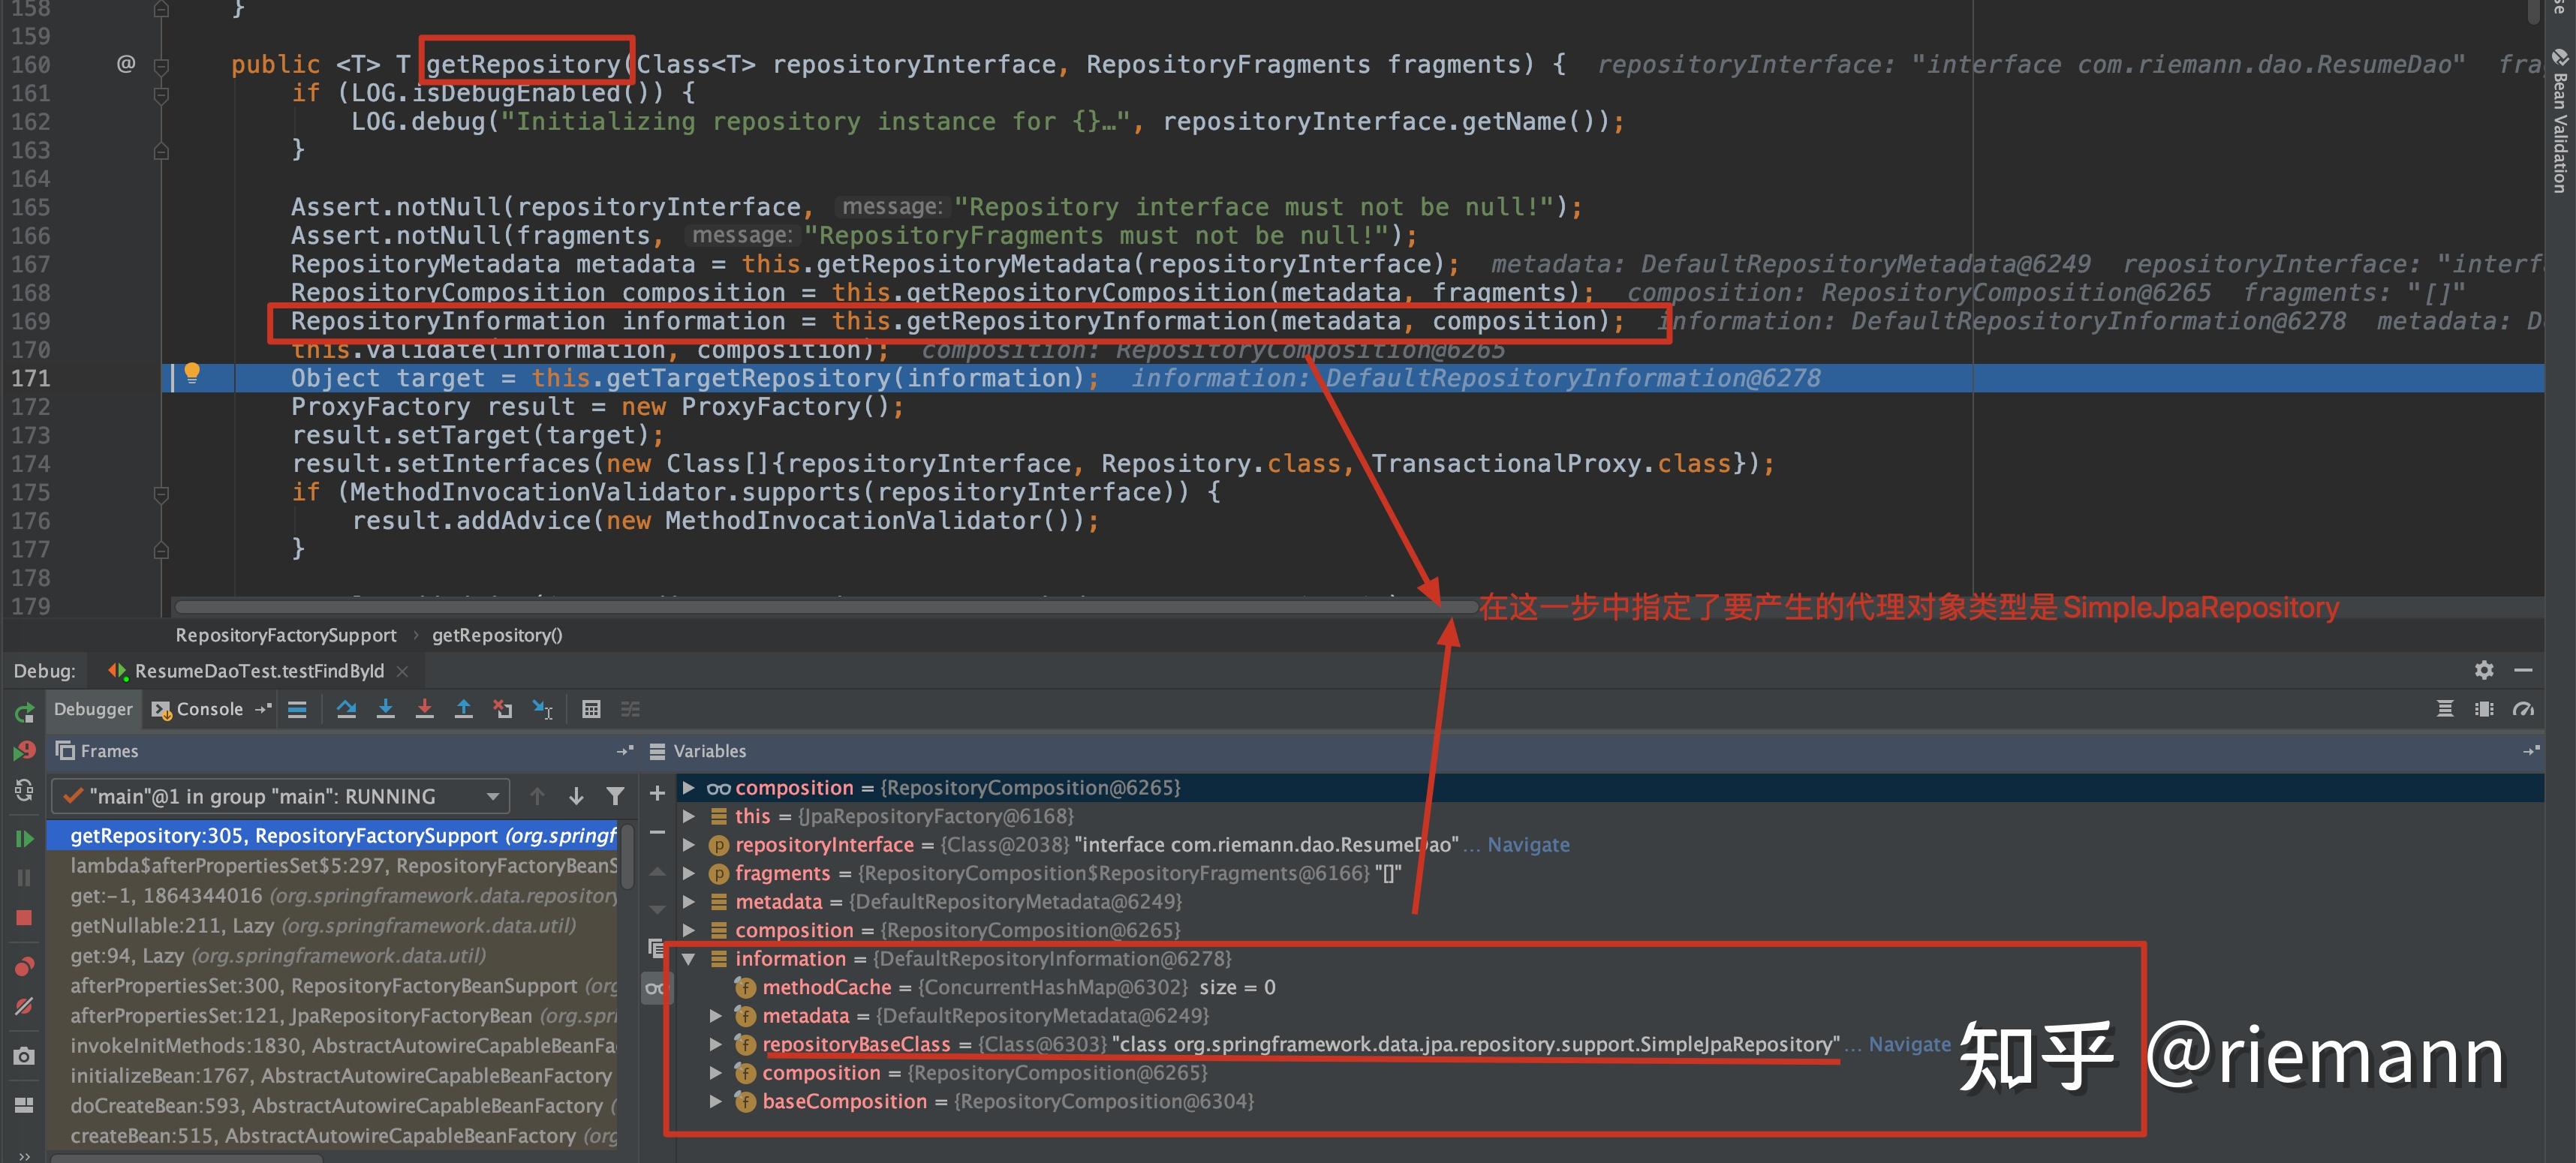This screenshot has width=2576, height=1163.
Task: Collapse the information variable node
Action: 689,959
